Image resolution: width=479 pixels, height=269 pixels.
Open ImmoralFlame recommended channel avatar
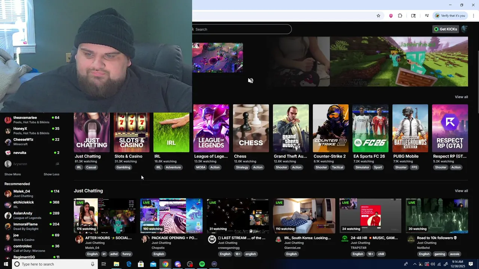[x=8, y=226]
